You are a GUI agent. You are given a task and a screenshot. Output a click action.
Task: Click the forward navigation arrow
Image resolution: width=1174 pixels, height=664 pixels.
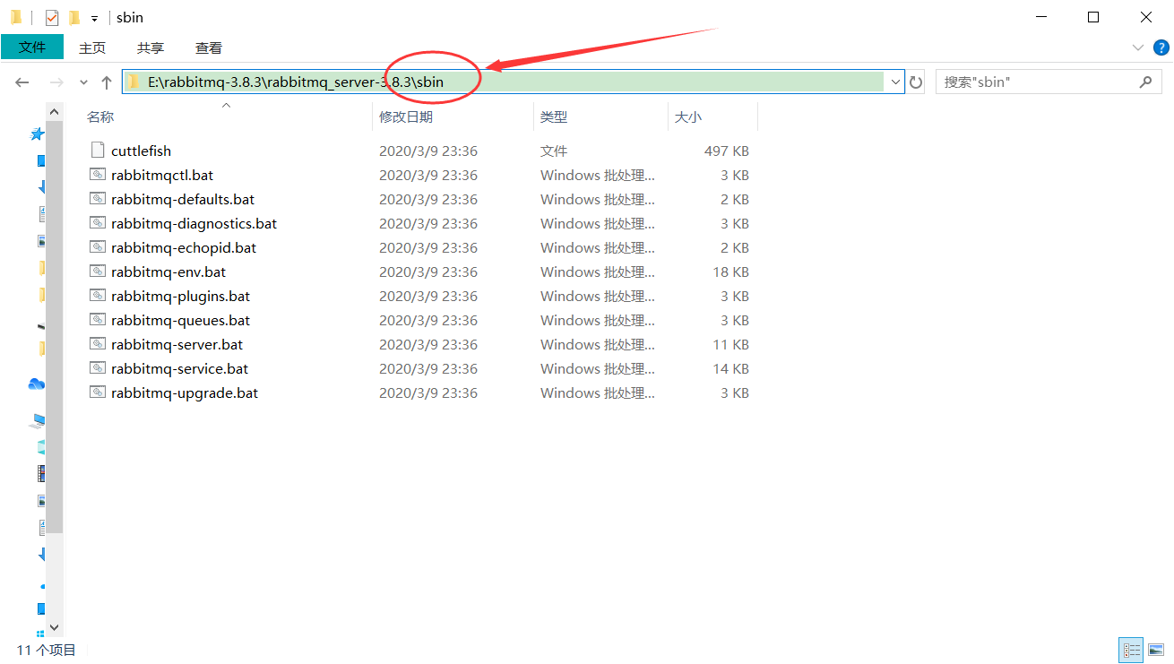56,82
